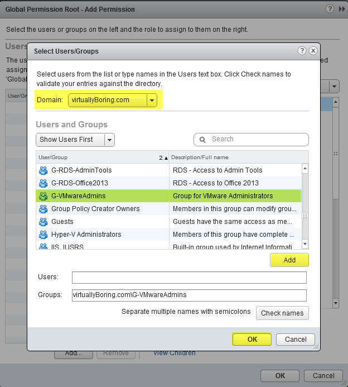
Task: Click OK in Add Permission window
Action: pyautogui.click(x=280, y=376)
